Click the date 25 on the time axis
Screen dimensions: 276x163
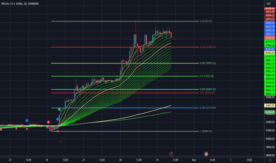[x=10, y=160]
